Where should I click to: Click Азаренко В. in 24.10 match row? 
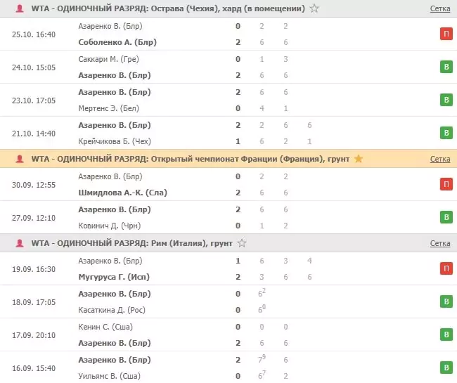pos(115,75)
